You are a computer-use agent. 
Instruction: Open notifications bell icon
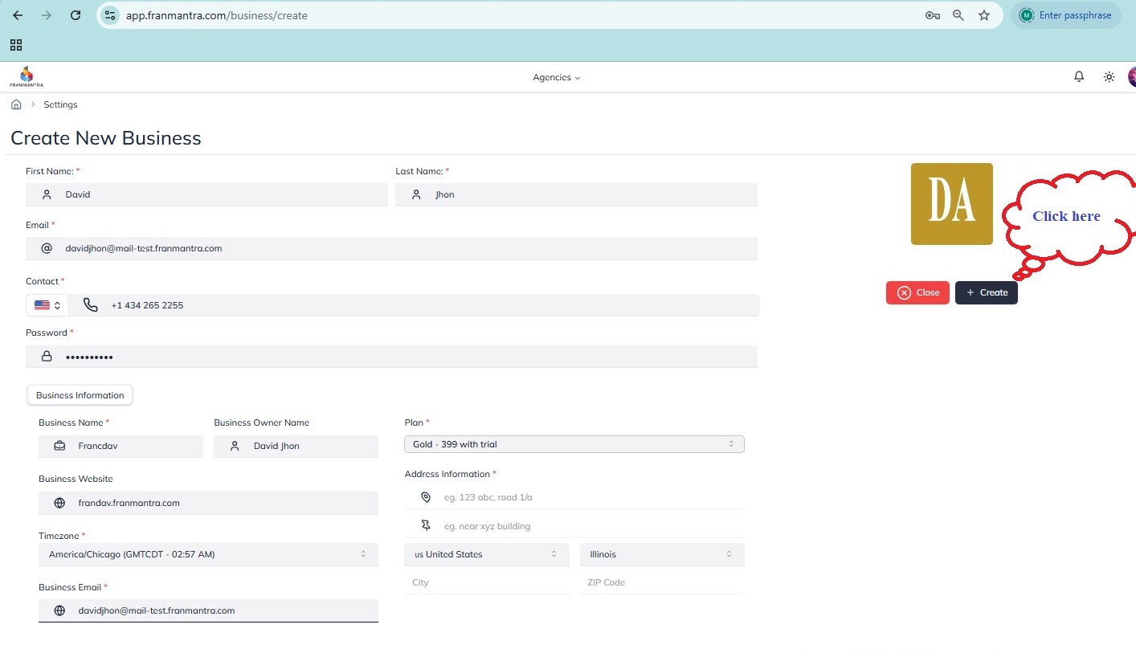1079,77
